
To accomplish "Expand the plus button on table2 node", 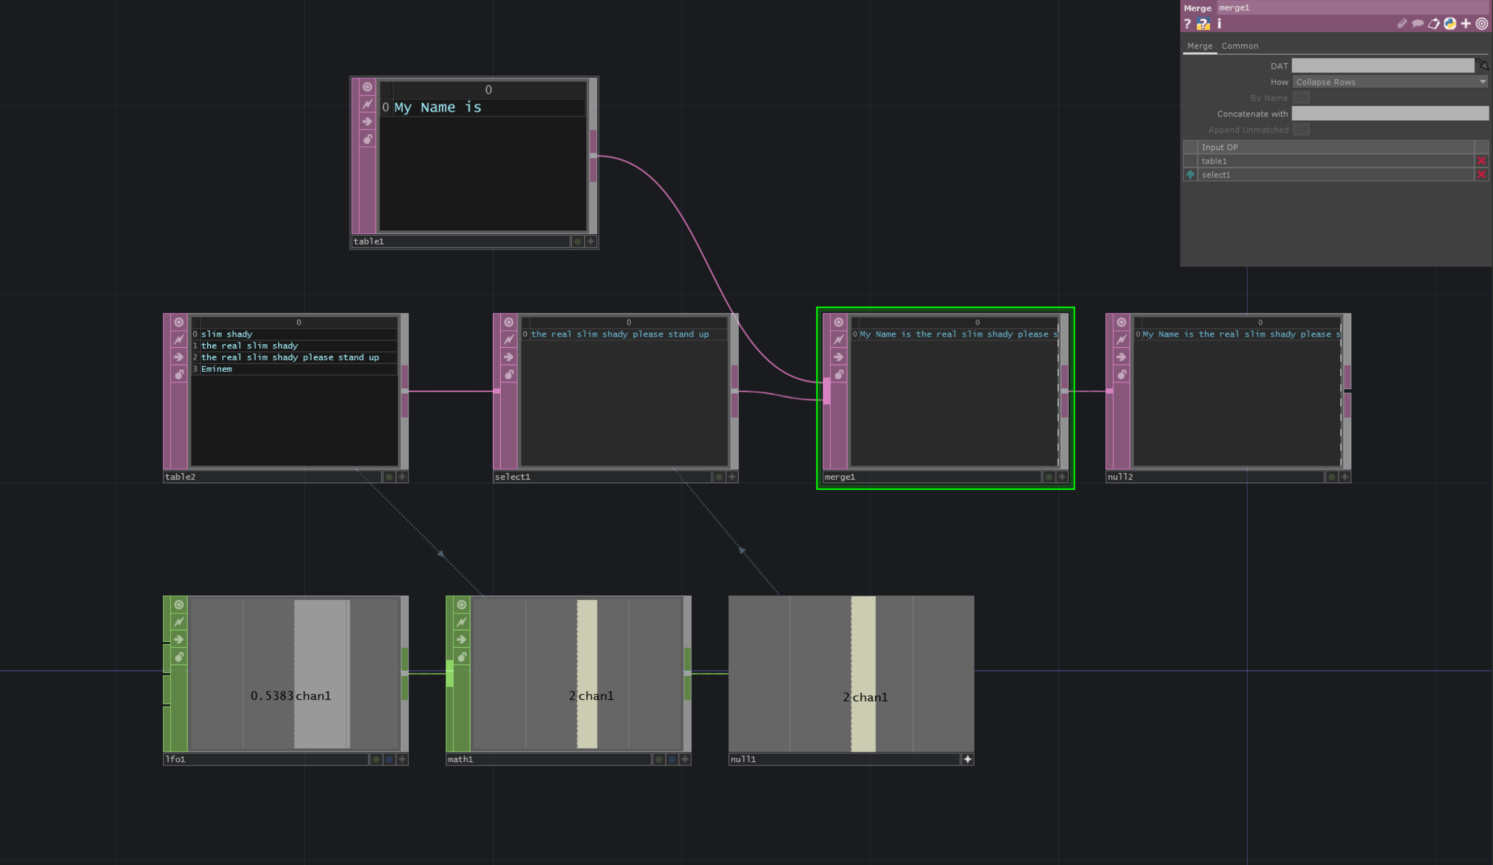I will (x=402, y=477).
